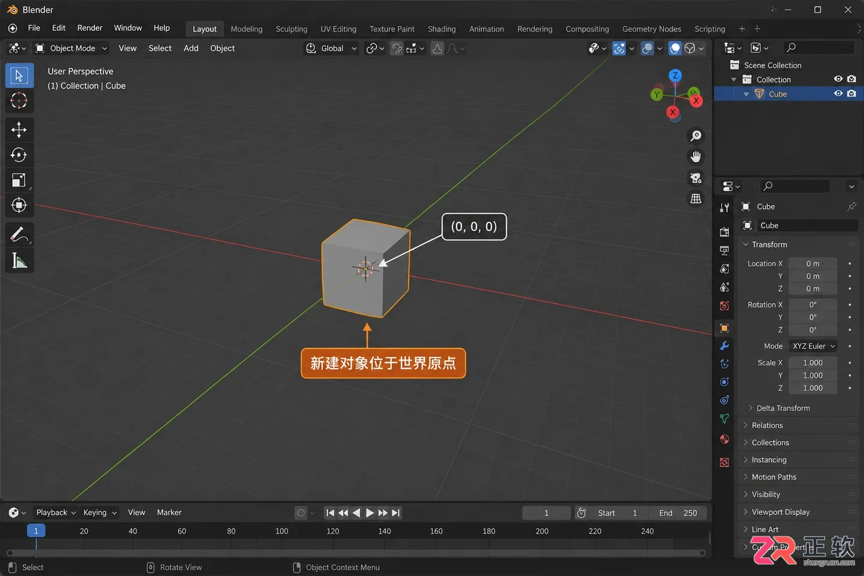The width and height of the screenshot is (864, 576).
Task: Pick the Scale tool
Action: (19, 180)
